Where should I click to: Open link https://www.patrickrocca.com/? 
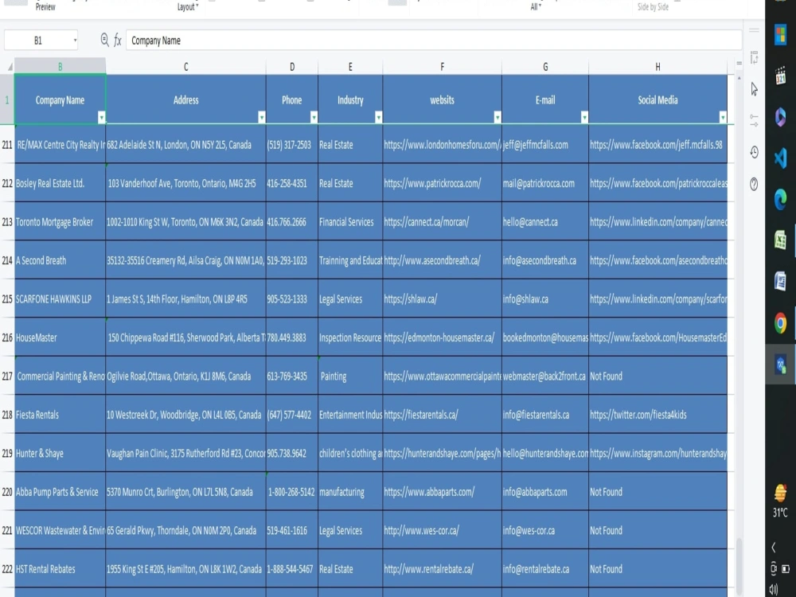coord(432,183)
